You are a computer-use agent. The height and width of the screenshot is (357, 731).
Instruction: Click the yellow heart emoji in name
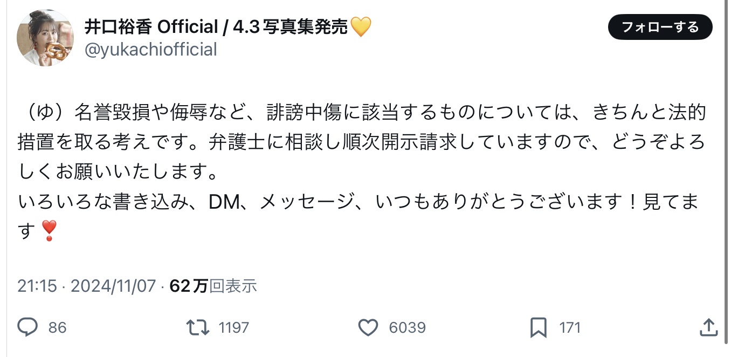[361, 26]
